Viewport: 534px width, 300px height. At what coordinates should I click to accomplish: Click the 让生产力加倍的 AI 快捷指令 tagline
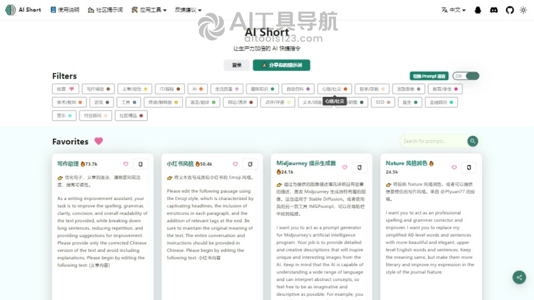267,48
